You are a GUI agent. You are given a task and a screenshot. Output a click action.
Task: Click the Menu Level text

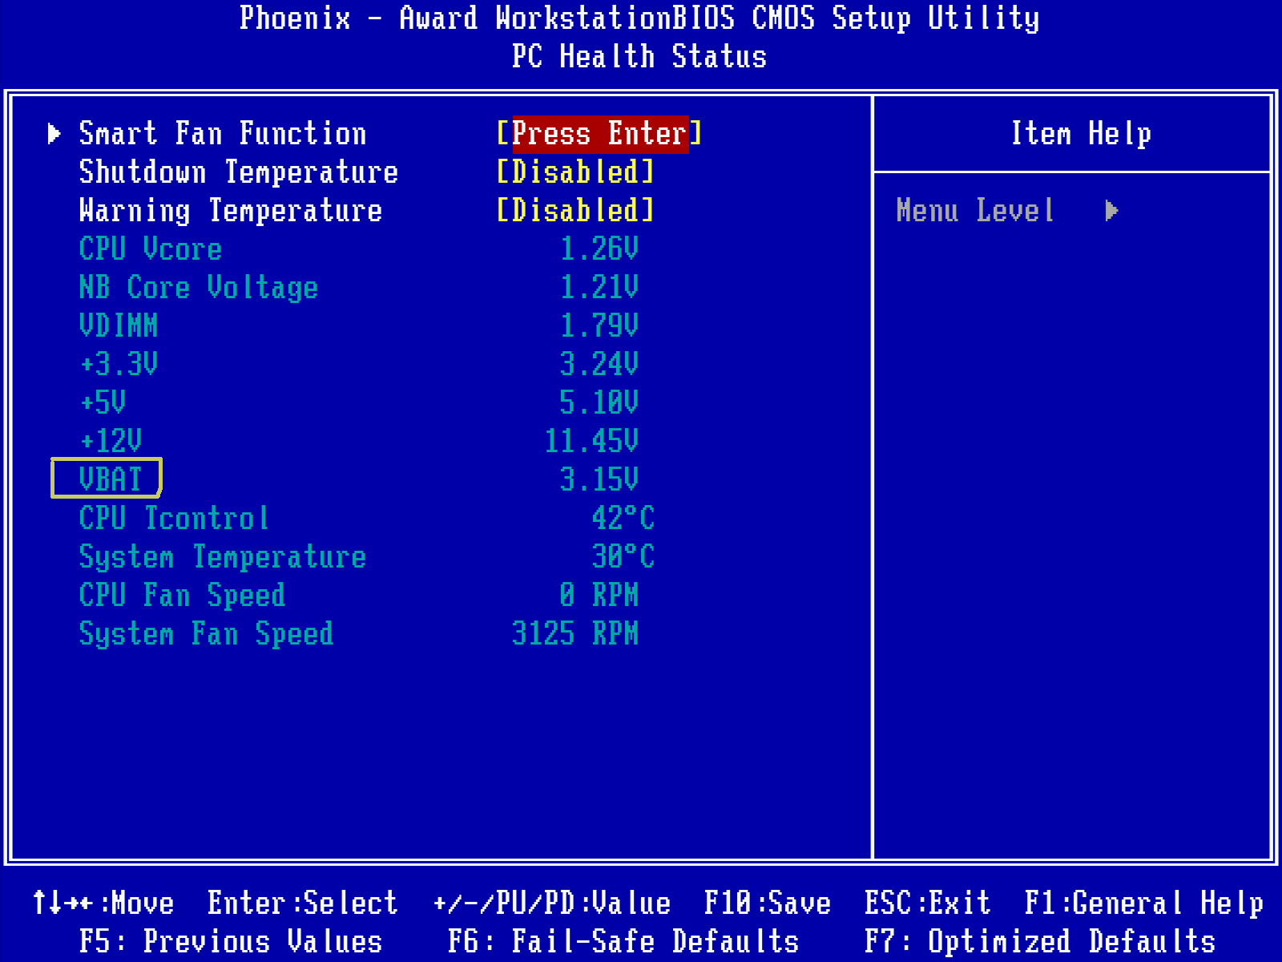click(x=976, y=210)
